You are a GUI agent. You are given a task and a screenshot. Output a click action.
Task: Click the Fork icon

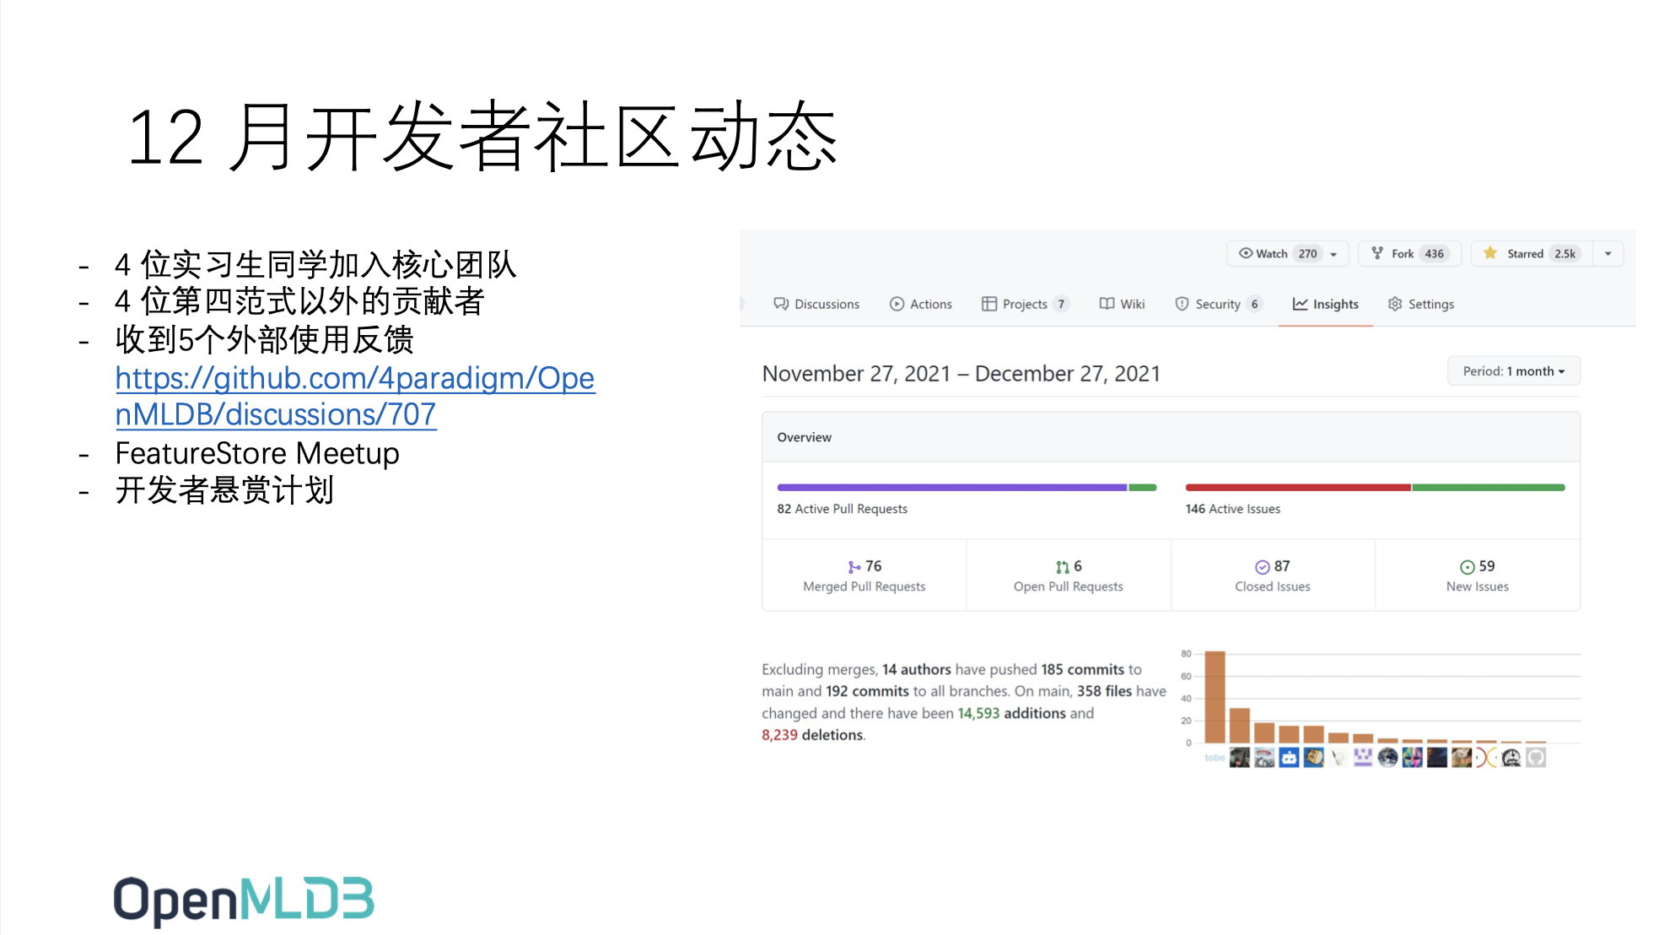coord(1377,253)
